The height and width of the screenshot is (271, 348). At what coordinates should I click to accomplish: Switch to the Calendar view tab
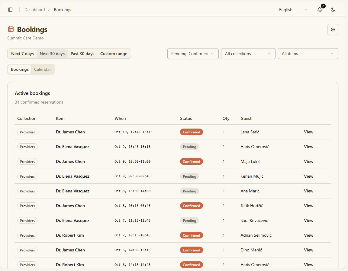pos(42,69)
